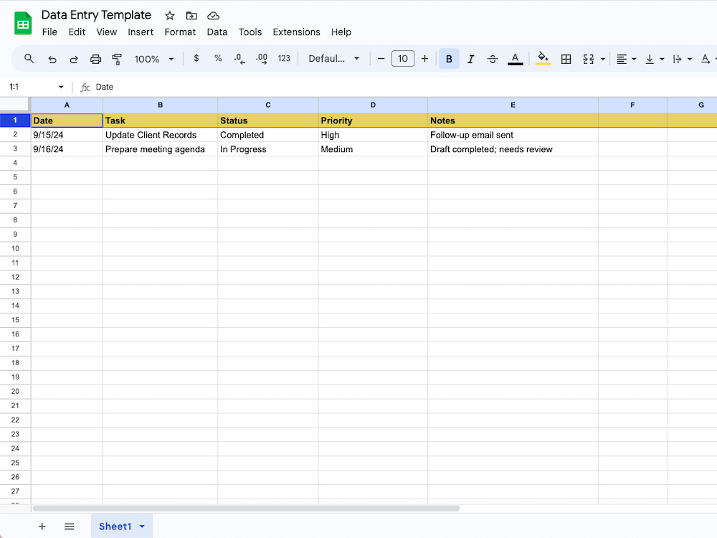
Task: Add a new sheet with plus
Action: 42,527
